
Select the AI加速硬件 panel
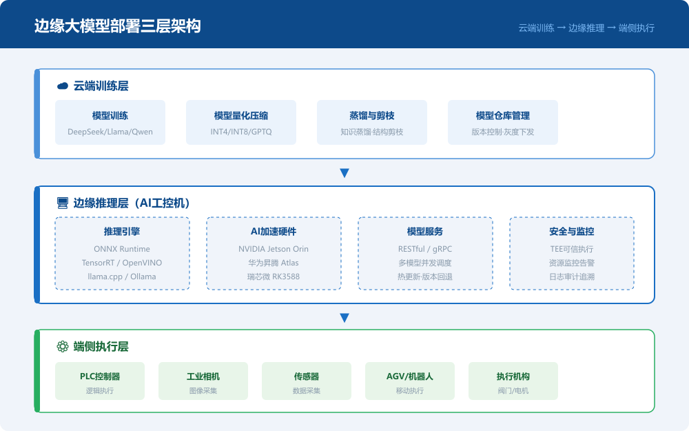coord(274,253)
